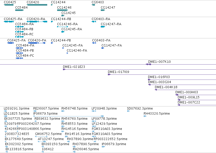Select the DME1-017I09 clone
Image resolution: width=216 pixels, height=153 pixels.
click(x=162, y=74)
